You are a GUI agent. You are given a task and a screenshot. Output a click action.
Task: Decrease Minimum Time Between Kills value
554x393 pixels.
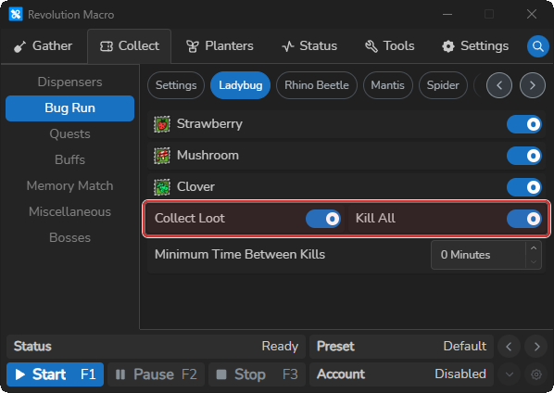pyautogui.click(x=534, y=262)
